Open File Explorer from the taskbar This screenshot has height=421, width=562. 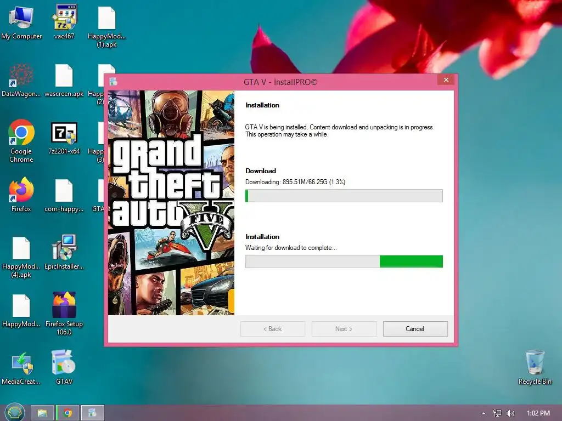pos(42,413)
